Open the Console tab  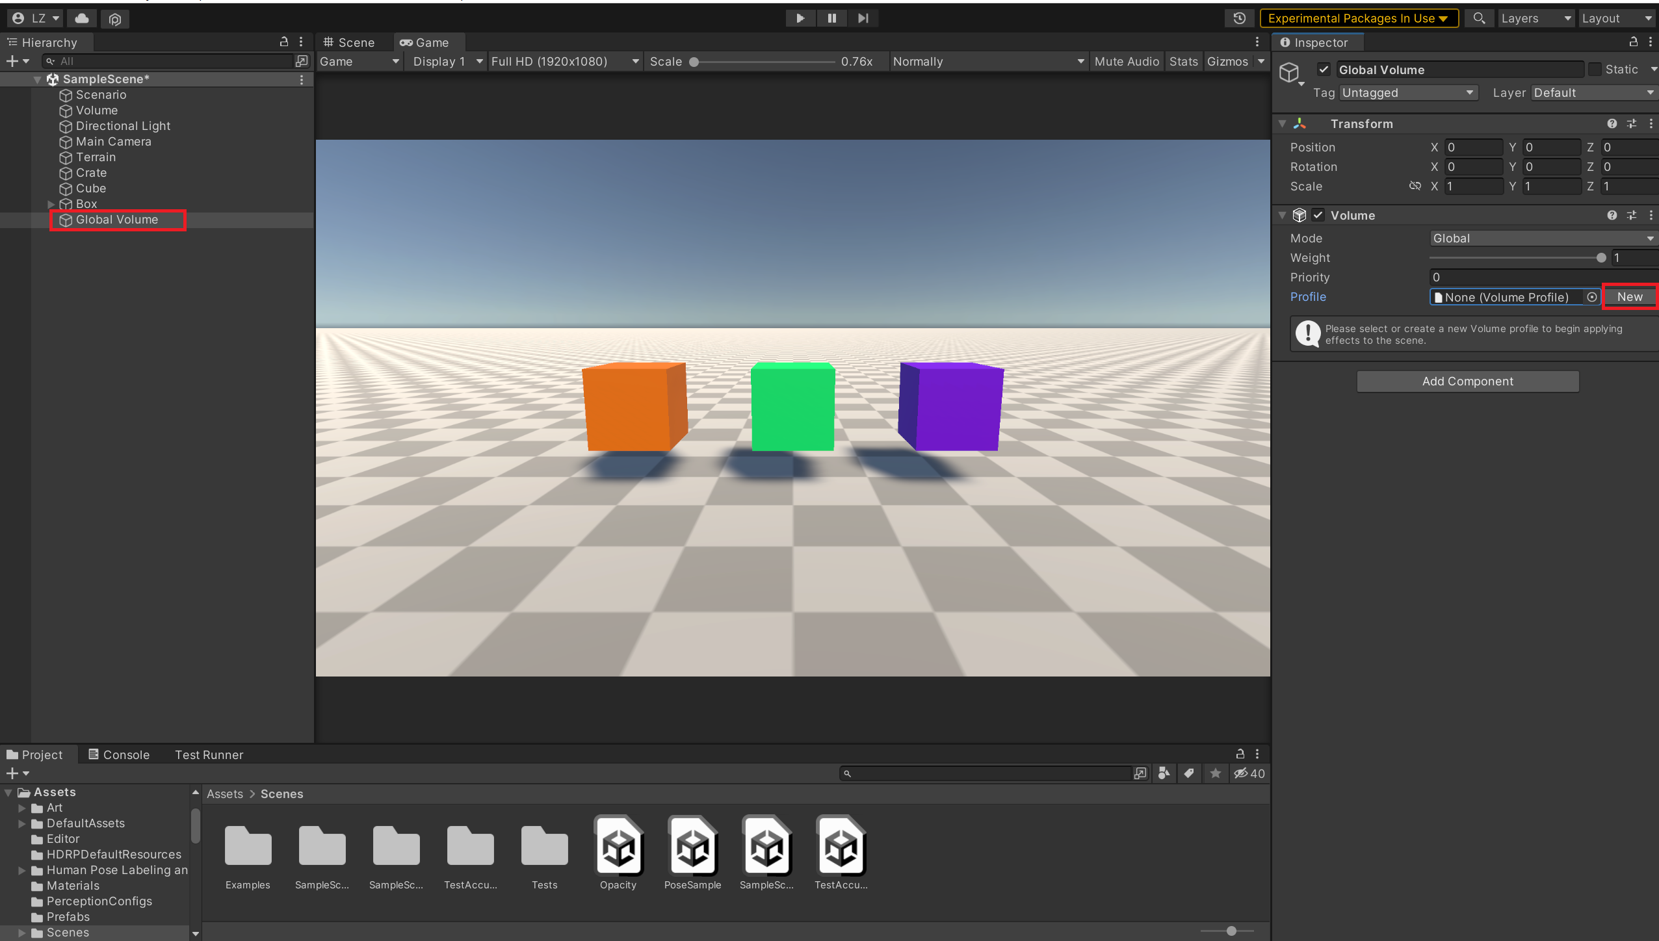click(120, 754)
